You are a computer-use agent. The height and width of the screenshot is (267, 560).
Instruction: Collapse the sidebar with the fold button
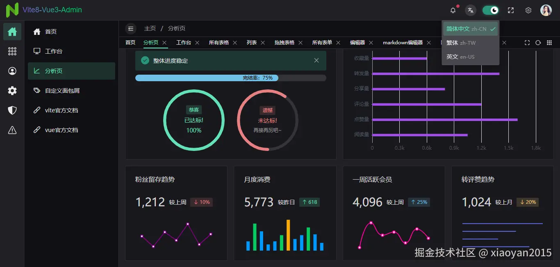click(131, 28)
